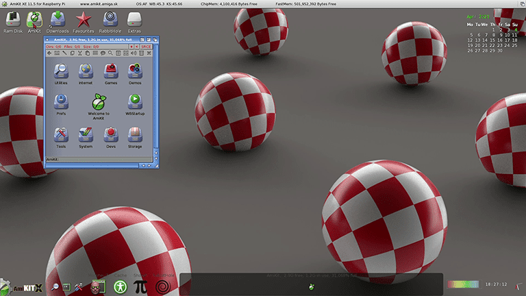The width and height of the screenshot is (526, 296).
Task: Click the face with sunglasses dock icon
Action: pos(98,287)
